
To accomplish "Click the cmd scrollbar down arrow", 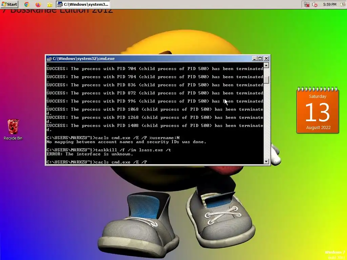I will [266, 161].
